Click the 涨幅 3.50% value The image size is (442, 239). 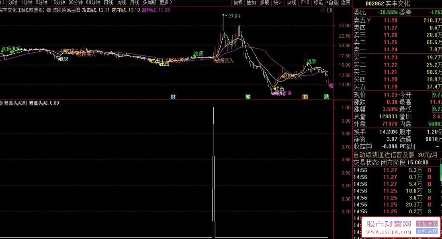390,109
